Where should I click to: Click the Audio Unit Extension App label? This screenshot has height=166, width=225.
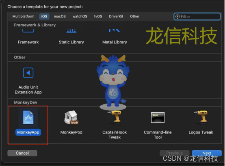tap(28, 90)
